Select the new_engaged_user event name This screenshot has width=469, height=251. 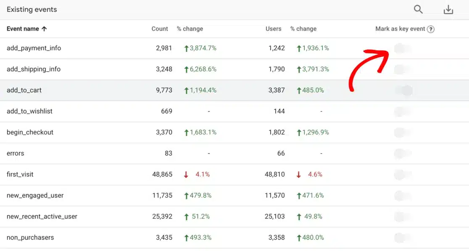click(x=35, y=196)
